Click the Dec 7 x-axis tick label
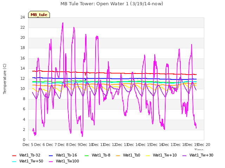Screen dimensions: 225x168 [x=51, y=145]
